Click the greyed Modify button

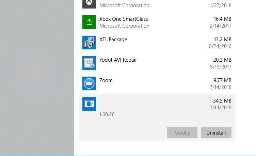pyautogui.click(x=182, y=132)
